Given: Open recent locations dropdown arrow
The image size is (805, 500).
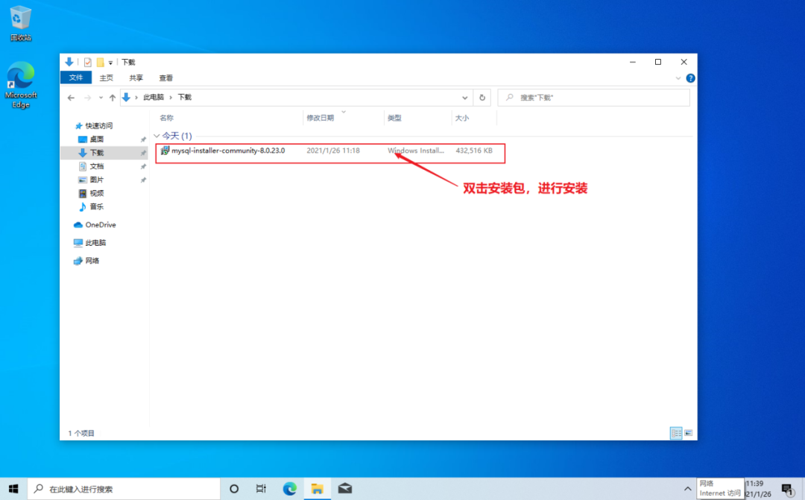Looking at the screenshot, I should pyautogui.click(x=101, y=98).
